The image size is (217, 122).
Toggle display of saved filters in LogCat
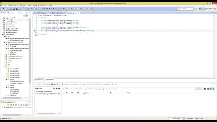(x=211, y=89)
